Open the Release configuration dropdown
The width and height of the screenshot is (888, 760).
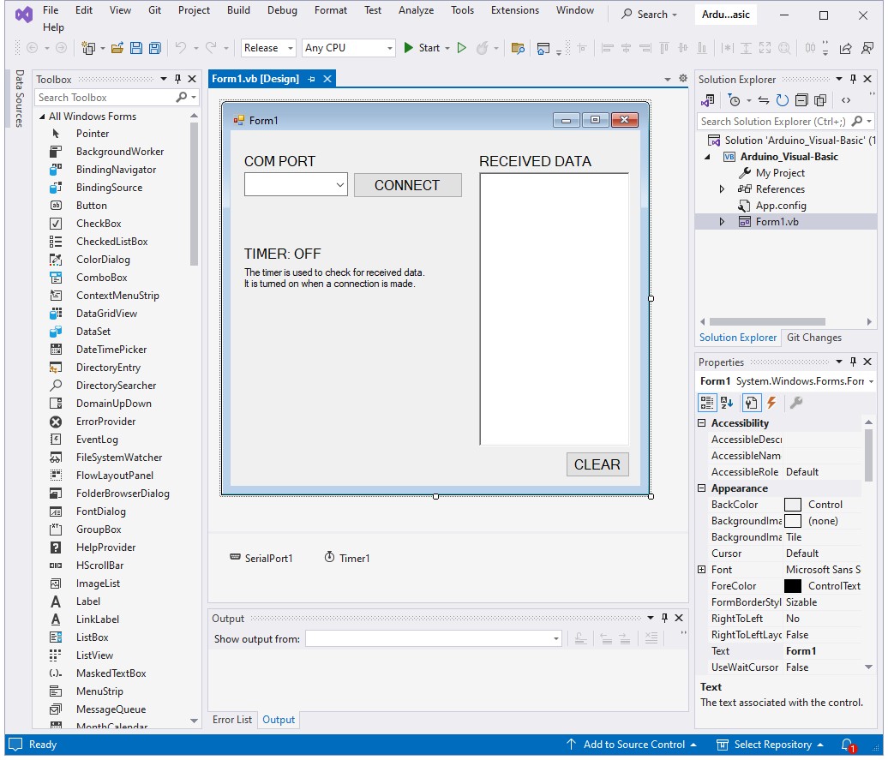(268, 48)
